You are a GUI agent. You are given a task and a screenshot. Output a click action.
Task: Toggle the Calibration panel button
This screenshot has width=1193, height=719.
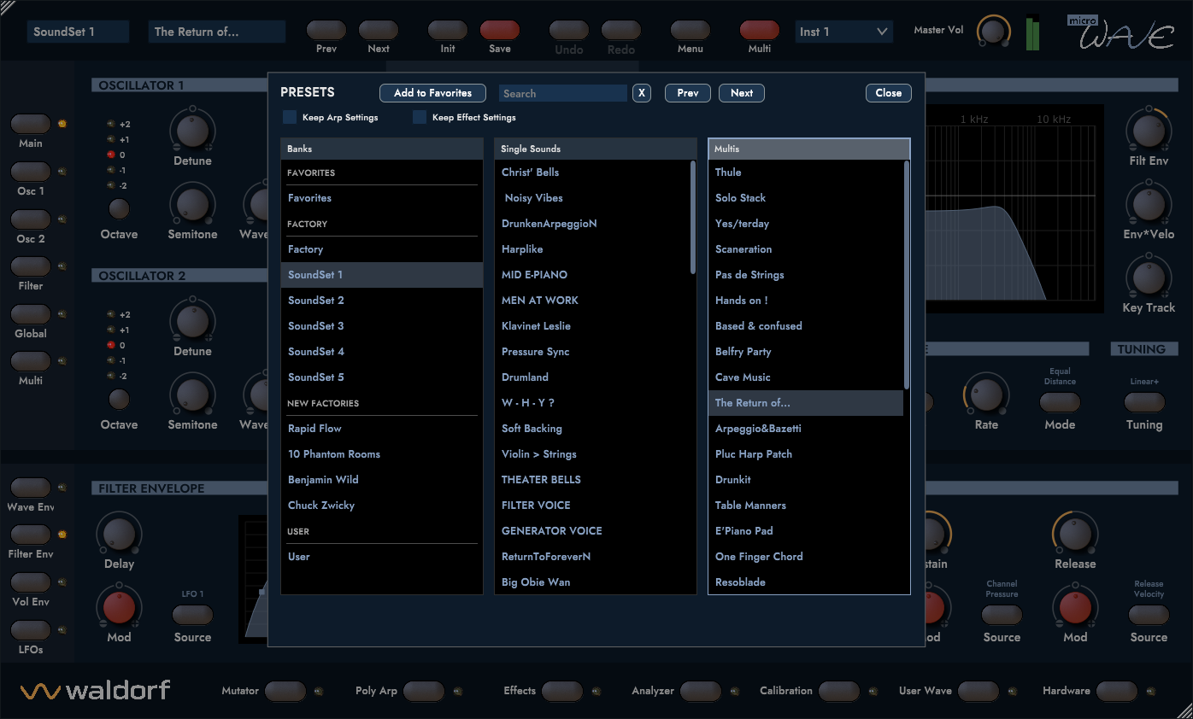point(839,691)
